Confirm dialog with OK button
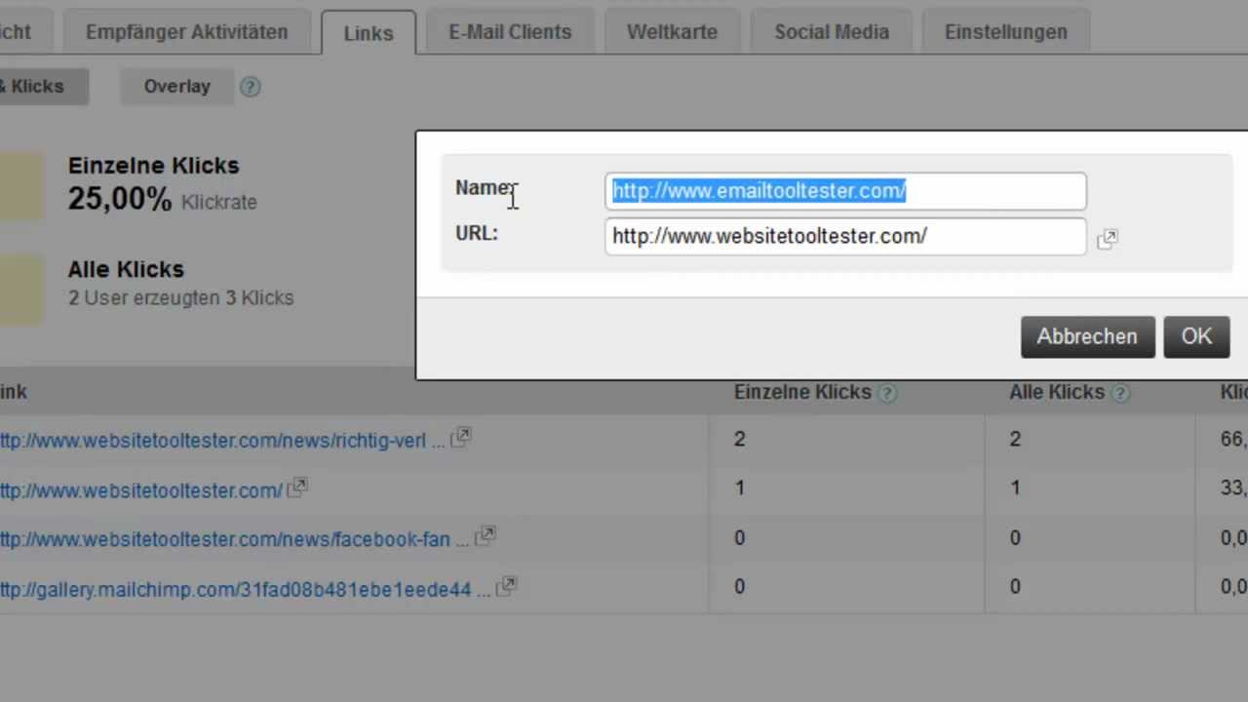The width and height of the screenshot is (1248, 702). (x=1196, y=336)
